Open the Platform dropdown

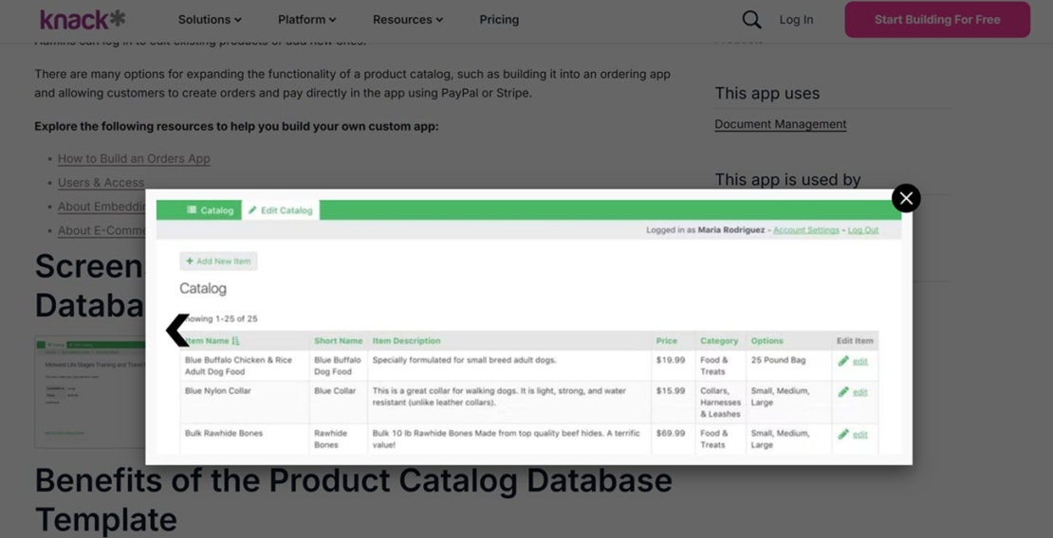pyautogui.click(x=306, y=20)
